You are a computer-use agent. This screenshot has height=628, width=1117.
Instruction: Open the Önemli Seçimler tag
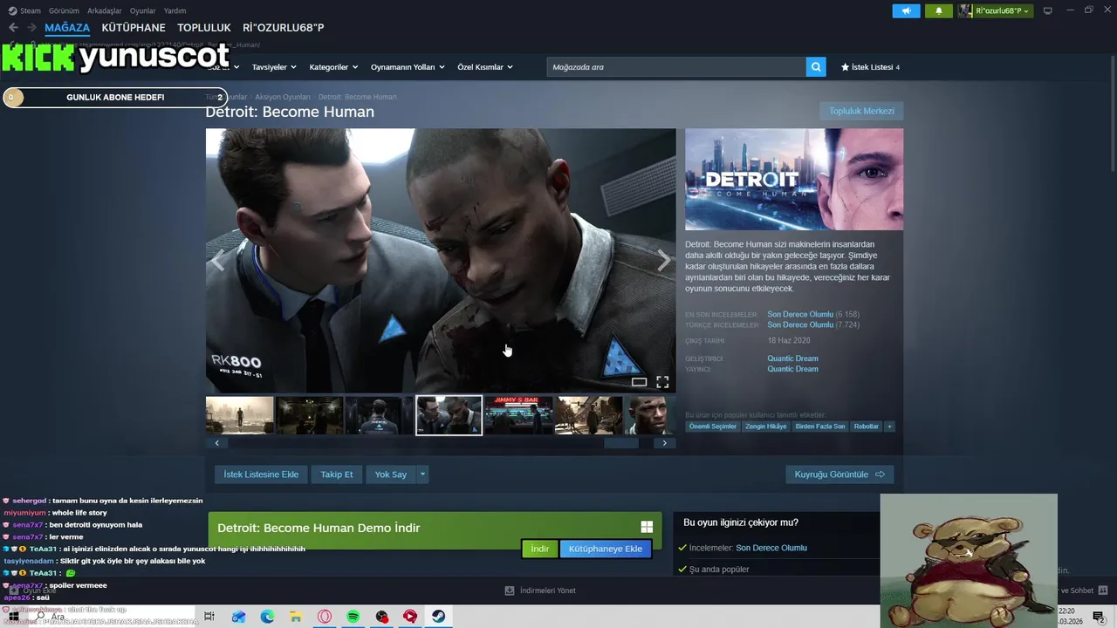pyautogui.click(x=713, y=427)
